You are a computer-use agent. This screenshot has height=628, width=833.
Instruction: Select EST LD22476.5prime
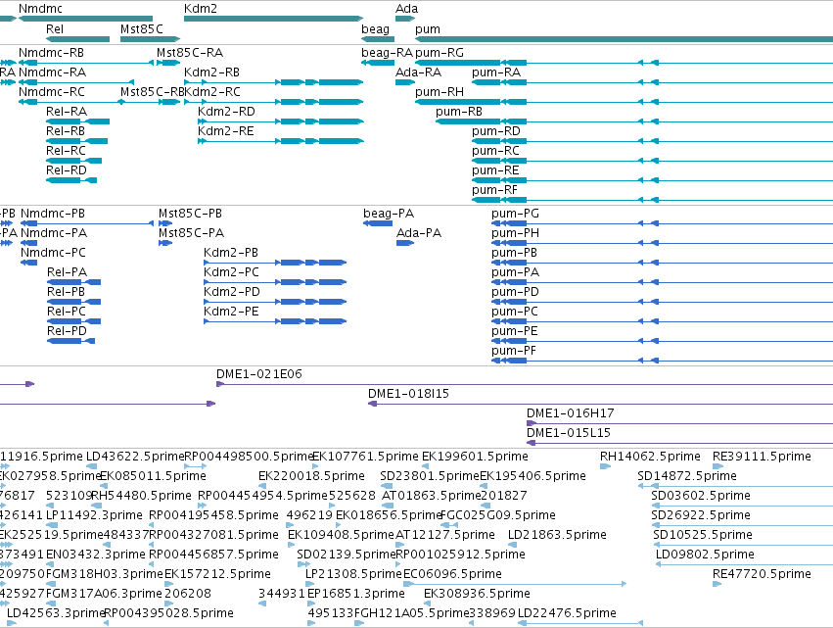(580, 623)
